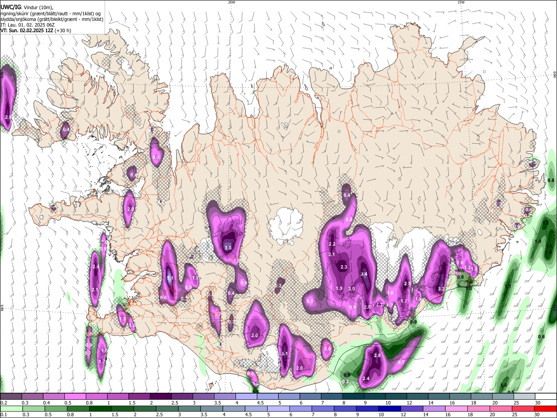Click the '2.9' value at the west edge
Image resolution: width=557 pixels, height=418 pixels.
(x=8, y=118)
